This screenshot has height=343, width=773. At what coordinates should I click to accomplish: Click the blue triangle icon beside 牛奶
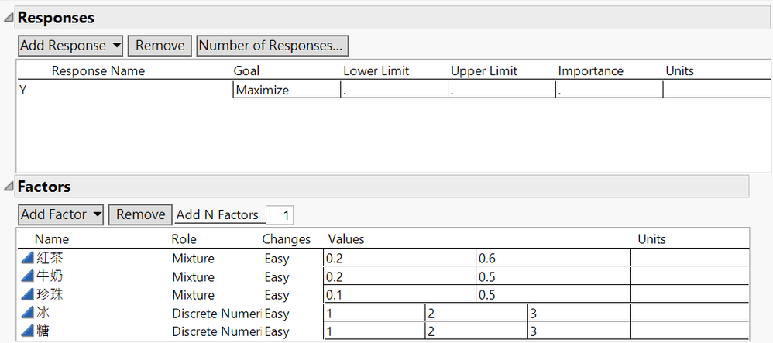[x=26, y=277]
